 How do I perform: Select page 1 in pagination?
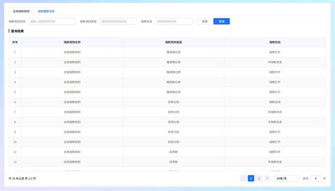[x=251, y=178]
